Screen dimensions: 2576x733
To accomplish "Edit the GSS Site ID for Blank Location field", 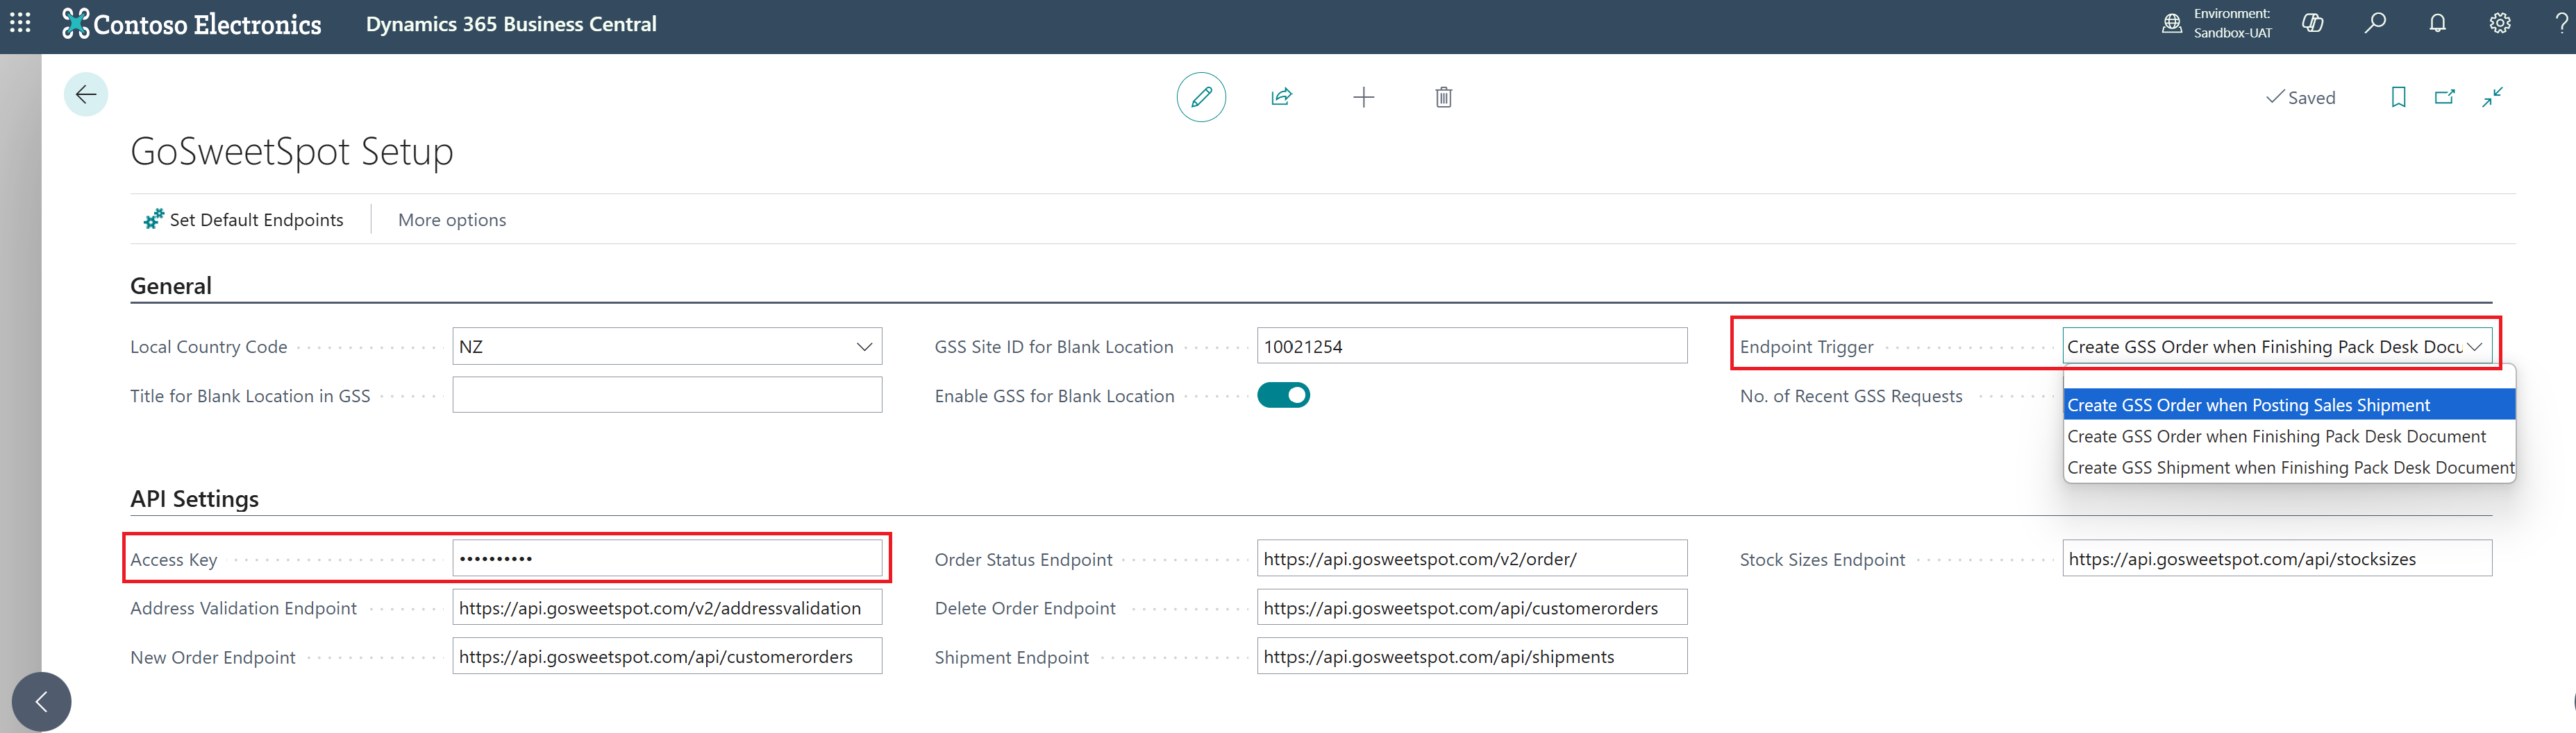I will pos(1472,347).
